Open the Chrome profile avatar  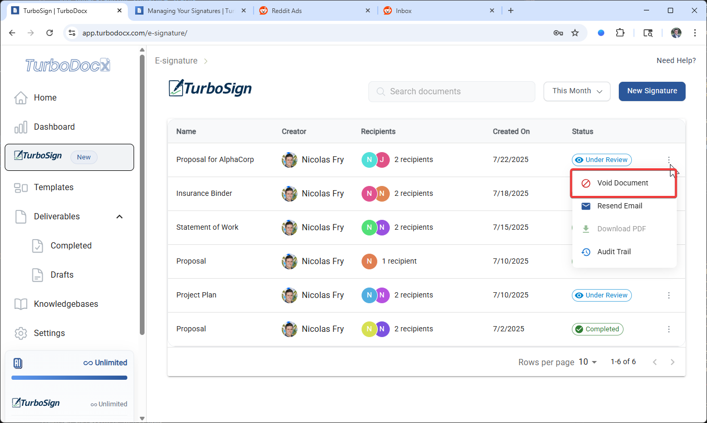point(676,33)
